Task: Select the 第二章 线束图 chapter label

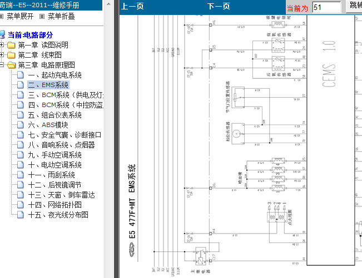Action: click(x=40, y=55)
